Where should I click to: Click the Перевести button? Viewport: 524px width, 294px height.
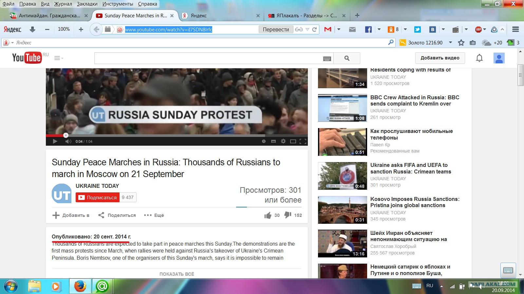tap(276, 29)
